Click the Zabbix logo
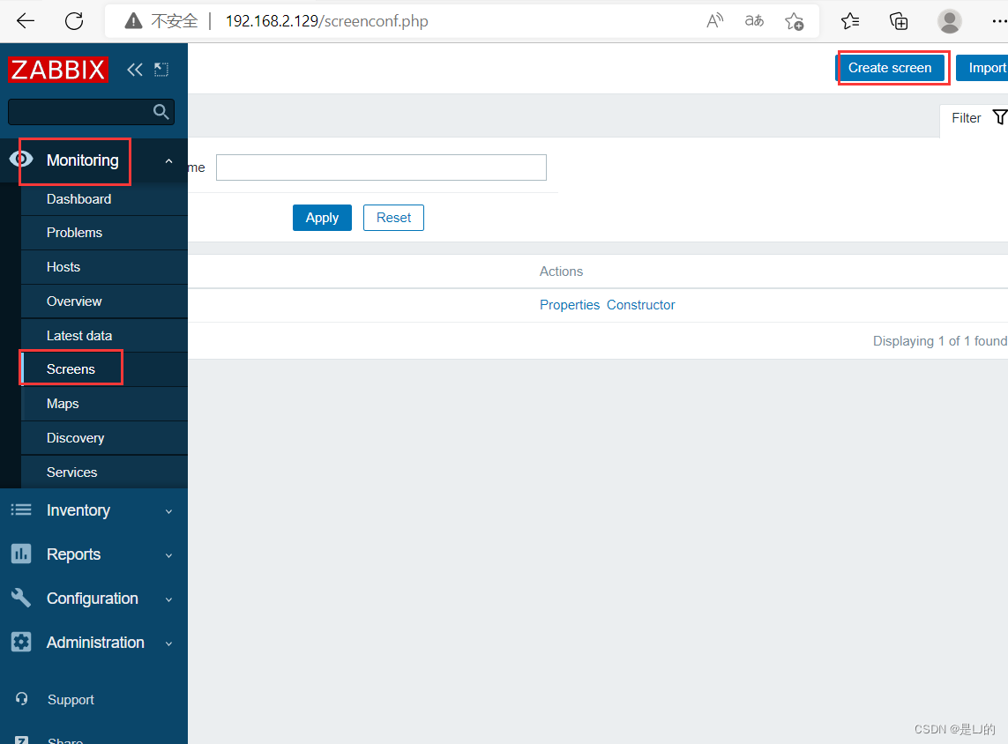This screenshot has width=1008, height=744. pyautogui.click(x=58, y=70)
